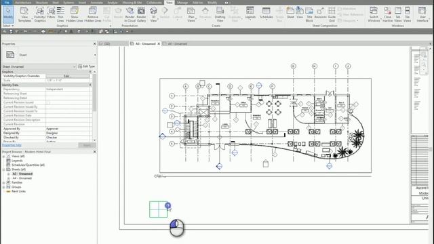Click the Edit Type button
This screenshot has height=244, width=434.
(87, 66)
